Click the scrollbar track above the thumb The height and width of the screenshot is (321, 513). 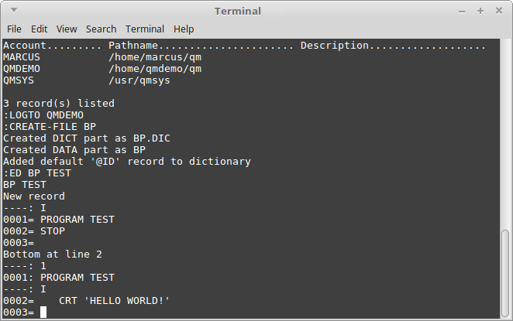tap(505, 134)
